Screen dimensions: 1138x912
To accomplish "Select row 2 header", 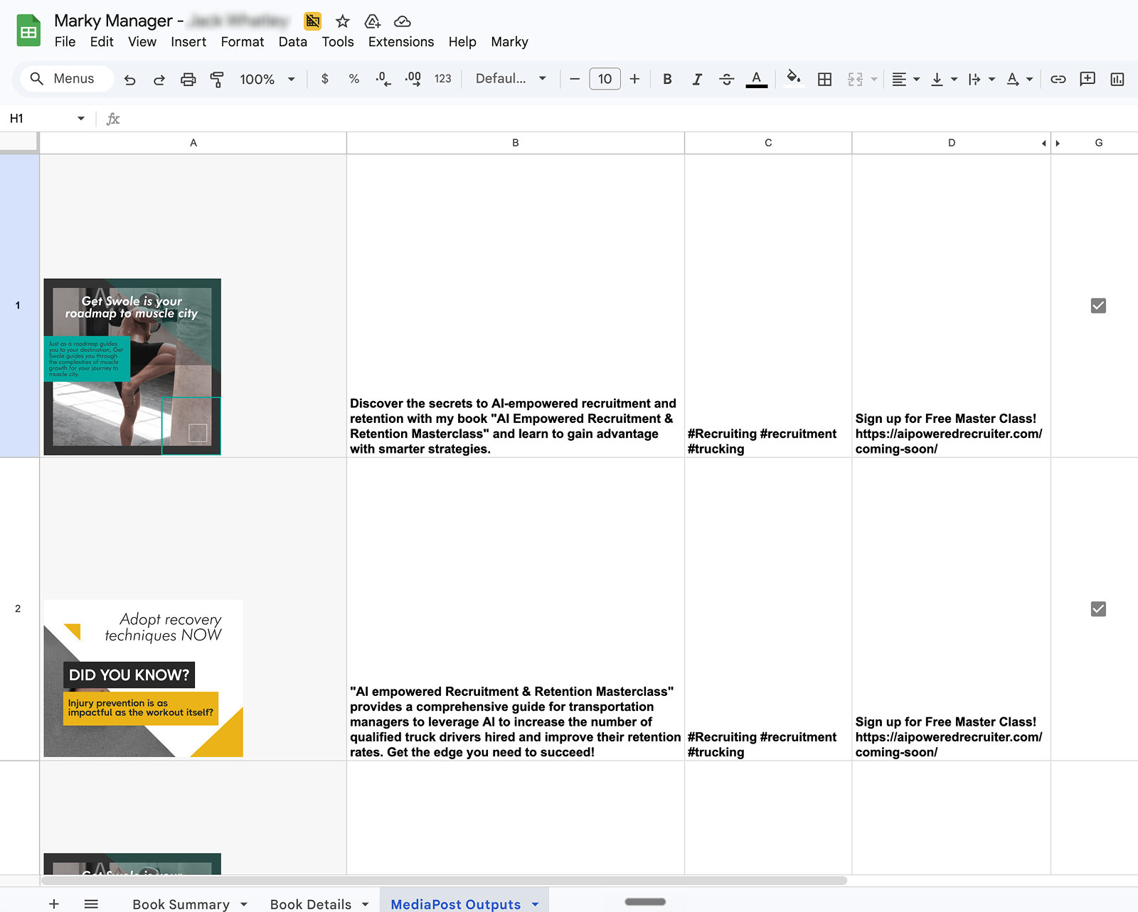I will pyautogui.click(x=19, y=609).
